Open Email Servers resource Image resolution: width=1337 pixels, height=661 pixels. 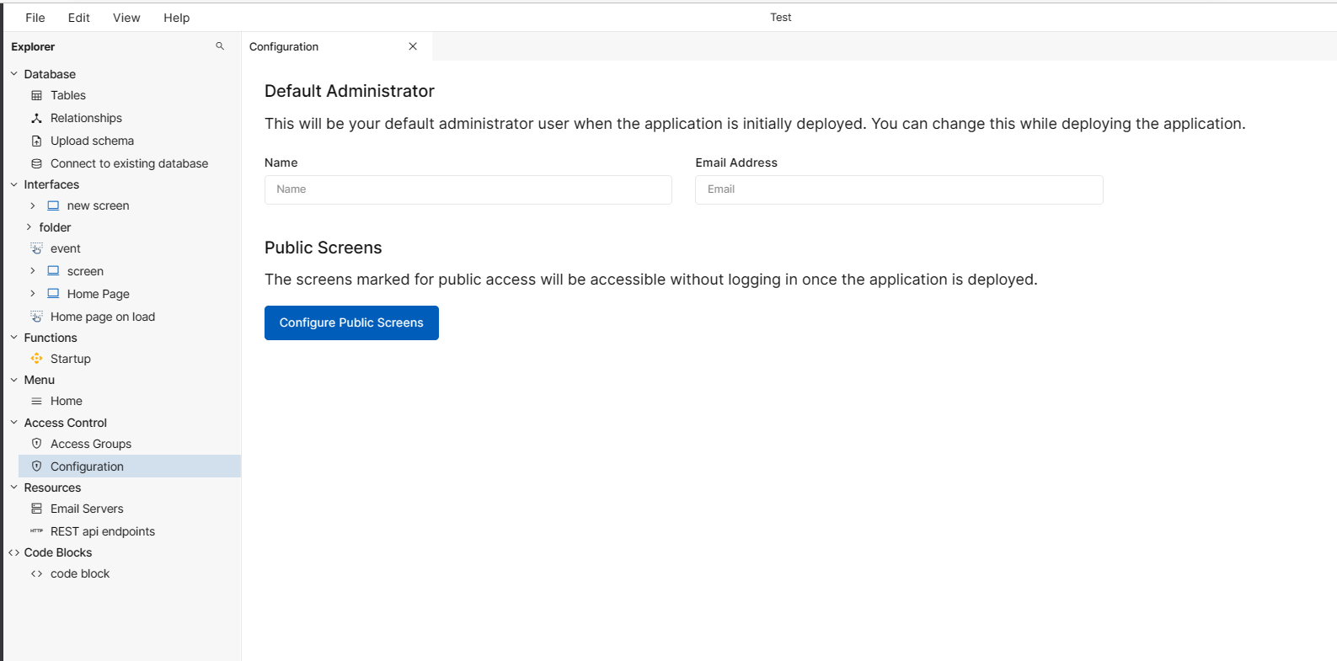tap(87, 509)
